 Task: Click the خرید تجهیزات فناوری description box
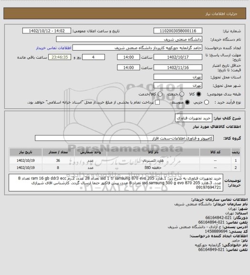194,118
